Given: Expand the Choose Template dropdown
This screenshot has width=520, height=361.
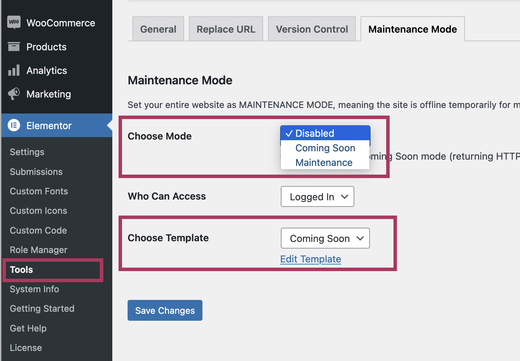Looking at the screenshot, I should (x=325, y=238).
